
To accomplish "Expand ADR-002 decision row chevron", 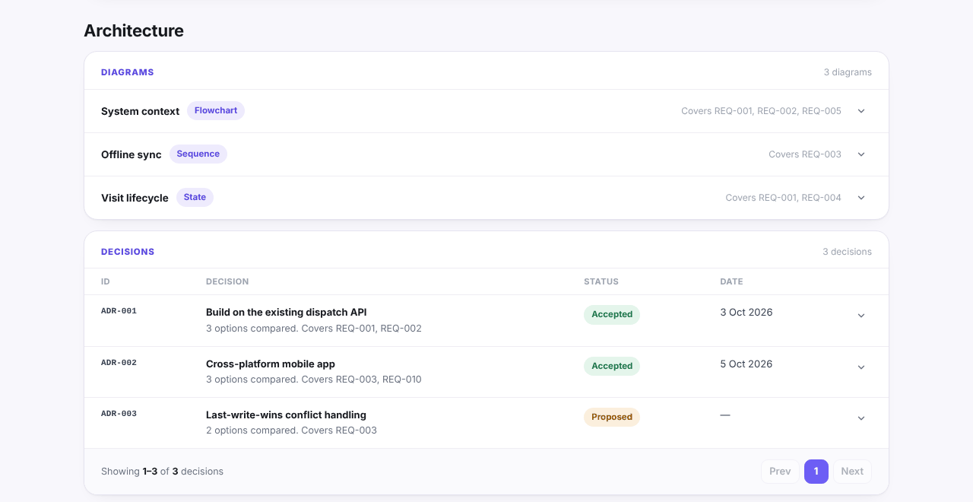I will 861,367.
